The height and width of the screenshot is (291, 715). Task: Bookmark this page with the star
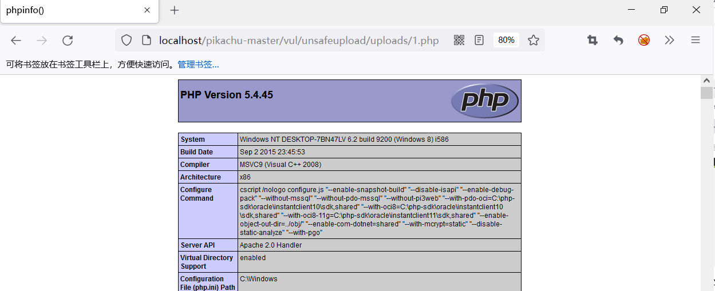click(x=534, y=40)
